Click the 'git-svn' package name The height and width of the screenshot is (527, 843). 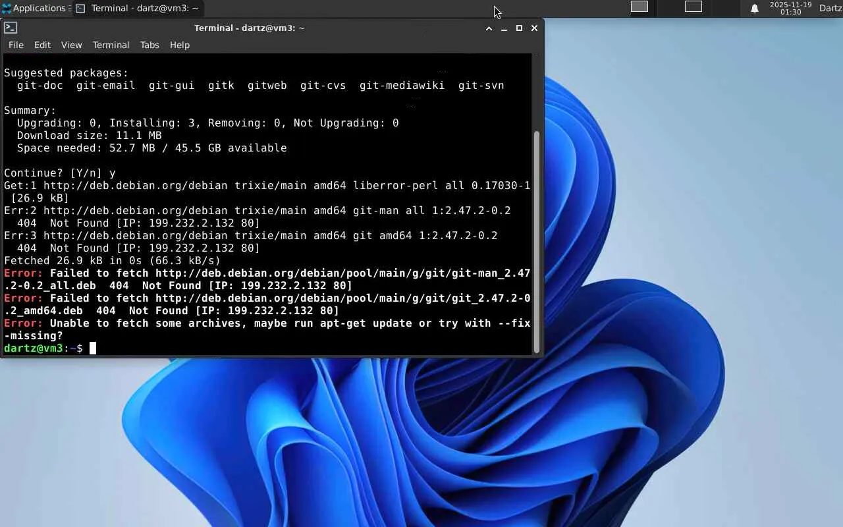481,86
